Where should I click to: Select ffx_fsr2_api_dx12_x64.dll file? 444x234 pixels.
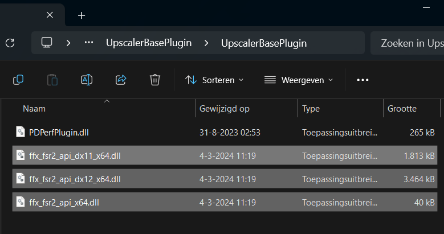(x=75, y=179)
